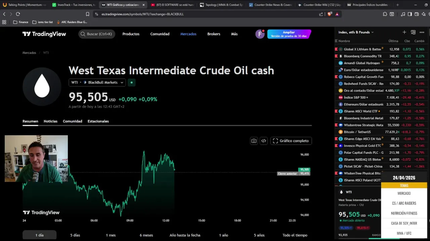
Task: Open Finance bookmarks folder
Action: coord(20,22)
